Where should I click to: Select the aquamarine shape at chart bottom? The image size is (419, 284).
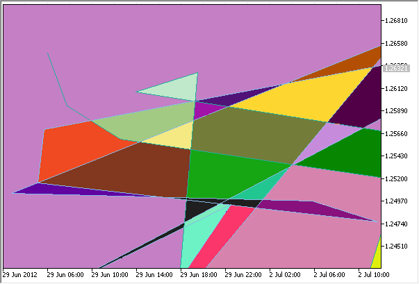click(196, 236)
